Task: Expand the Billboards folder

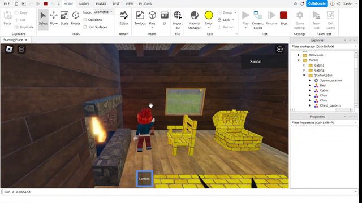Action: coord(299,55)
